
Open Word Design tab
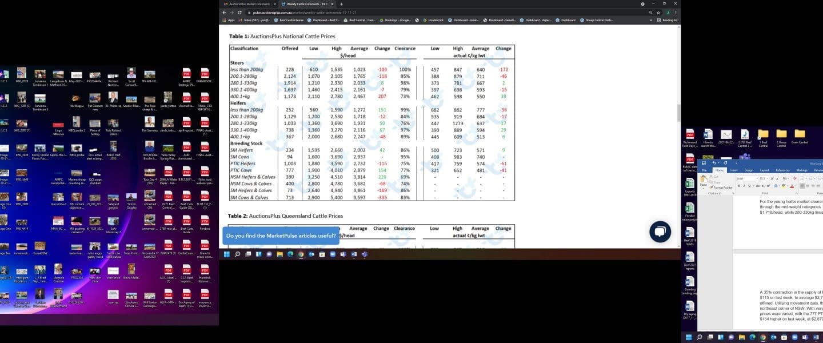point(749,170)
